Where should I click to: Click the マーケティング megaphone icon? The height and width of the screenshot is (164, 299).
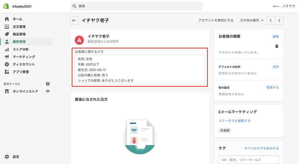[x=7, y=57]
